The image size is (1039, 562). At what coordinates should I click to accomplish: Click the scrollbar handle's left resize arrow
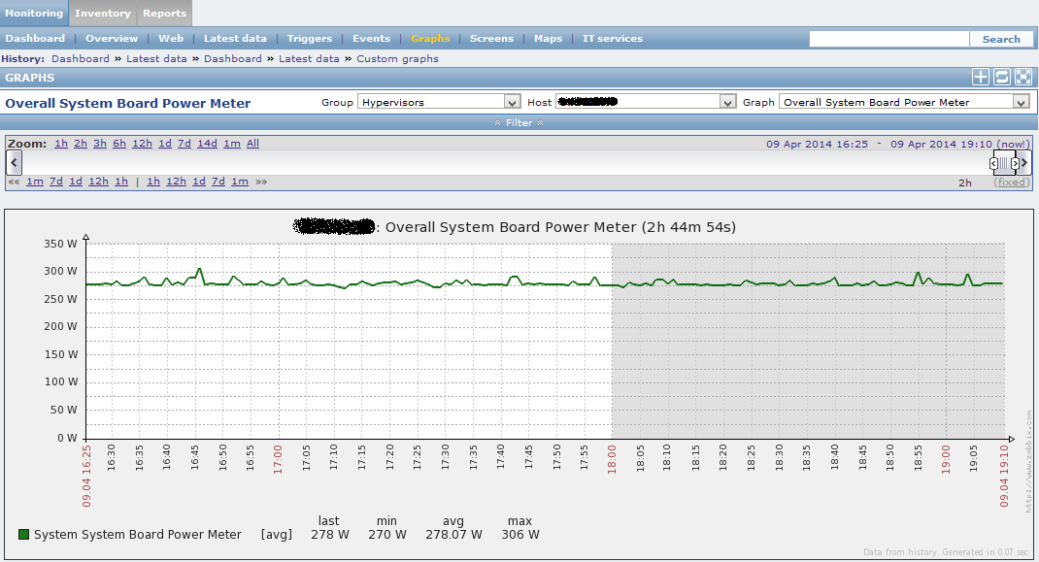pyautogui.click(x=994, y=163)
